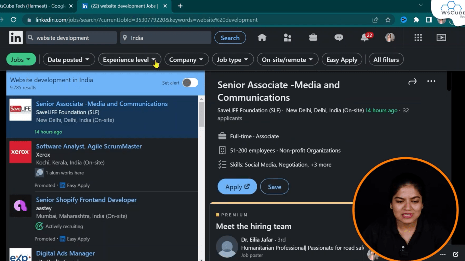Viewport: 465px width, 261px height.
Task: Click the job keyword search field
Action: tap(71, 38)
